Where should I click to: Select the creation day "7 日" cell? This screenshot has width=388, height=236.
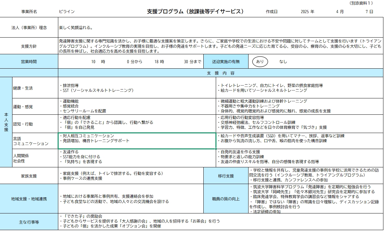click(369, 11)
